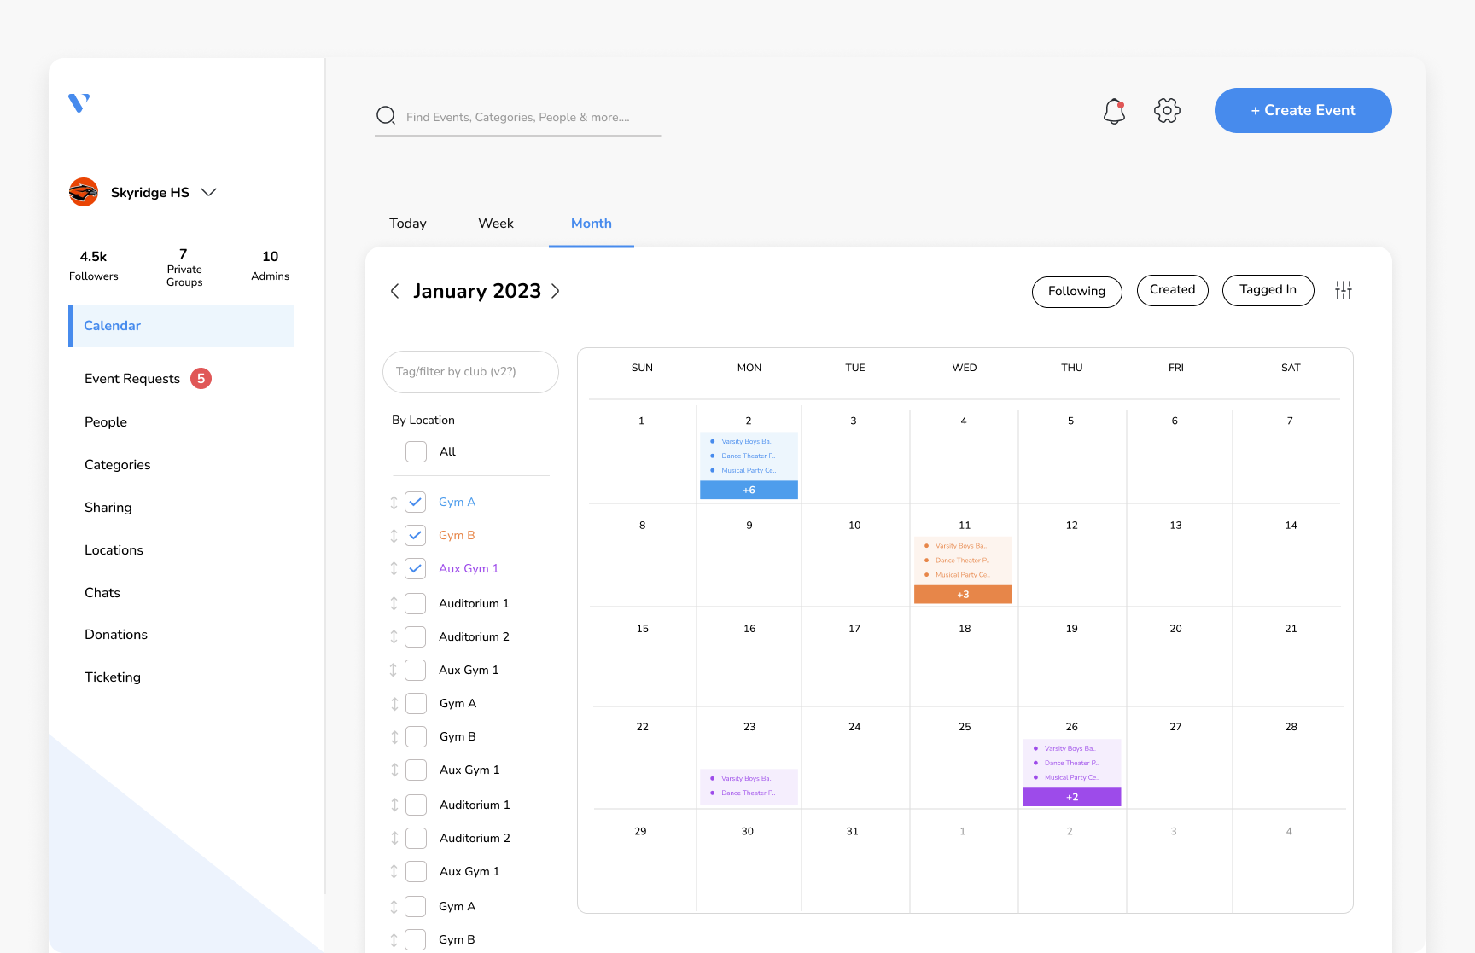Advance to next month with right chevron
The image size is (1475, 953).
click(556, 291)
